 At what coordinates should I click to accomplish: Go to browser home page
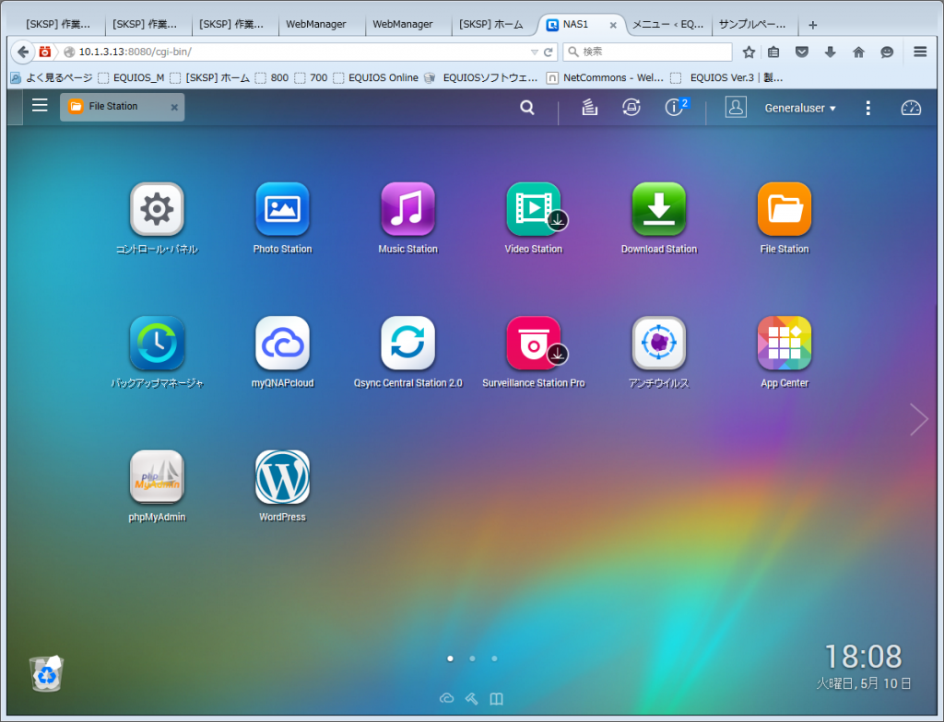pyautogui.click(x=858, y=52)
